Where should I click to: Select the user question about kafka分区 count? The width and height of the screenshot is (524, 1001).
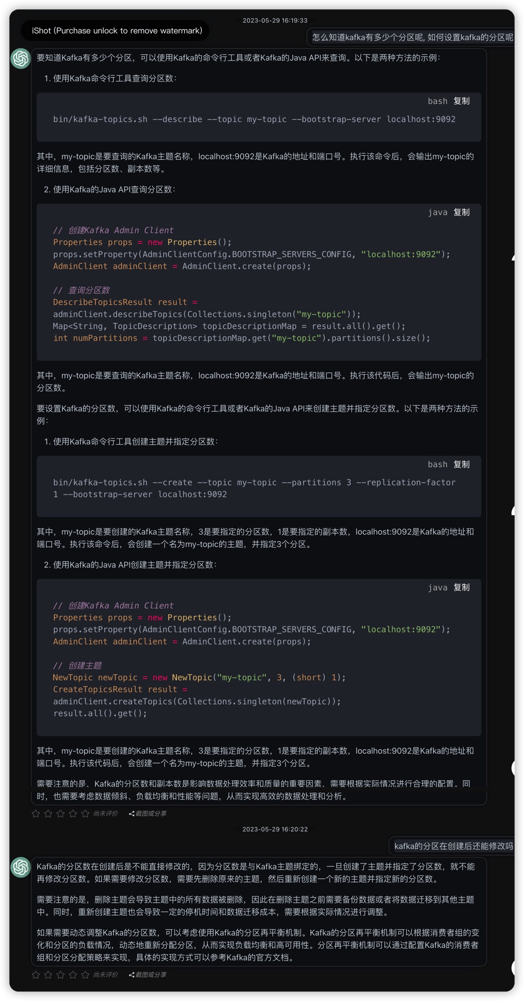[412, 37]
